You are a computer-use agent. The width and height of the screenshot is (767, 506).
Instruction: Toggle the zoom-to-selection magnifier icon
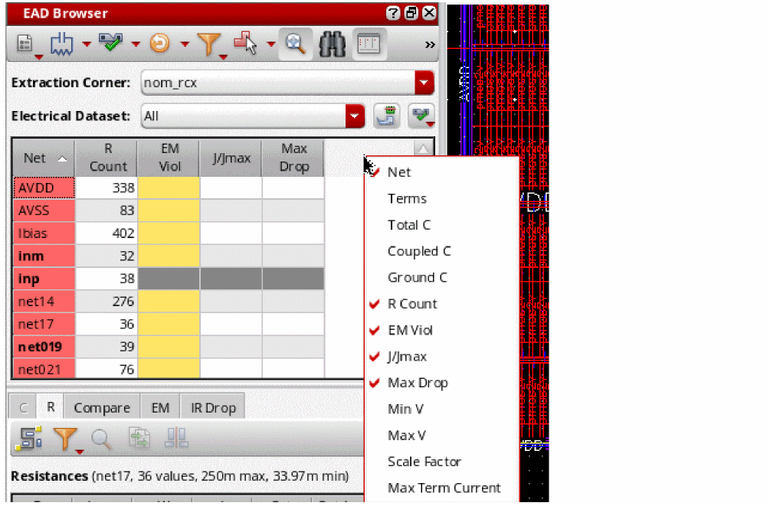[296, 44]
